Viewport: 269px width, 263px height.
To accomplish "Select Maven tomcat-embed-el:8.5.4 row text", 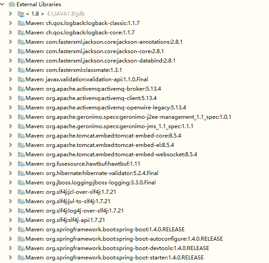I will 100,145.
